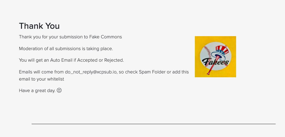Select the Moderation of all submissions line
This screenshot has width=285, height=137.
66,48
